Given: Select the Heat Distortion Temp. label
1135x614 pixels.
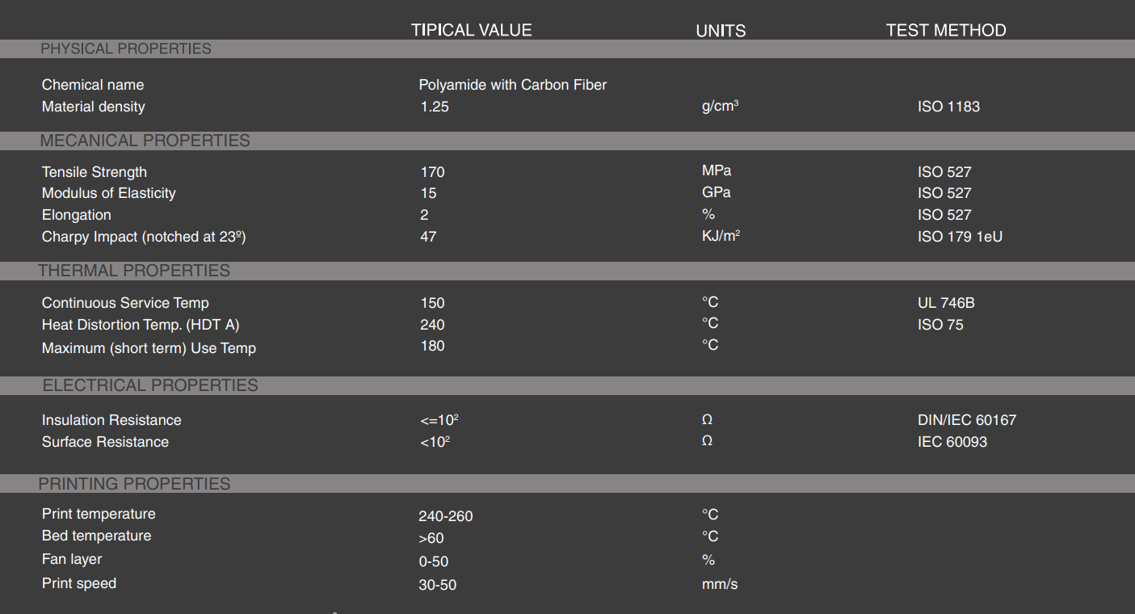Looking at the screenshot, I should (x=141, y=325).
